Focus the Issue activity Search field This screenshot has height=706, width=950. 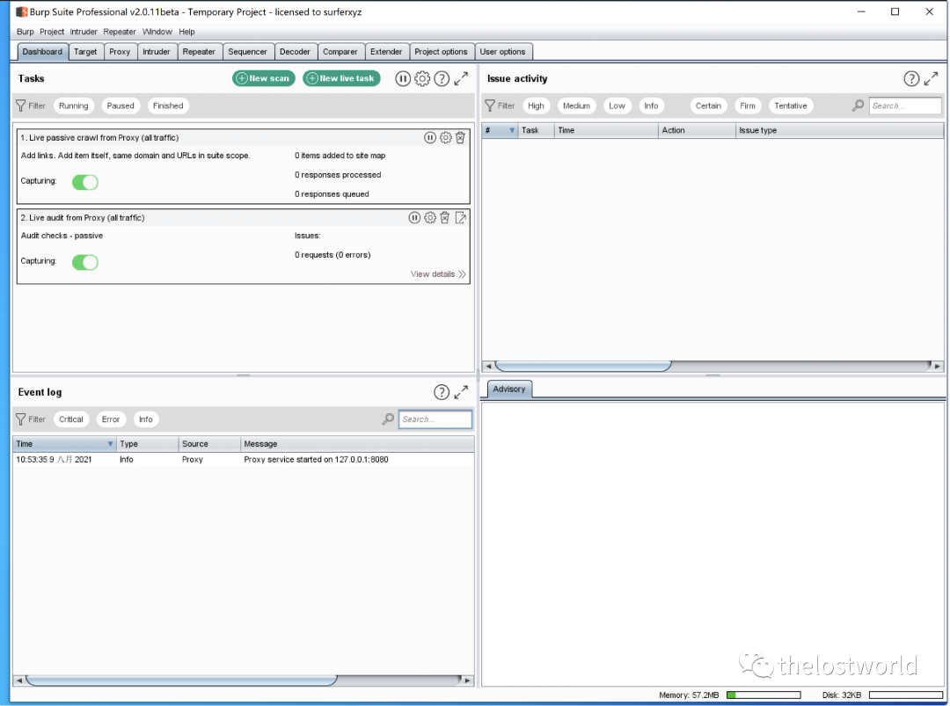pos(905,106)
